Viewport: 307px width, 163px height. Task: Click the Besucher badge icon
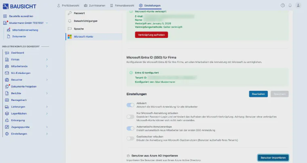(x=7, y=80)
